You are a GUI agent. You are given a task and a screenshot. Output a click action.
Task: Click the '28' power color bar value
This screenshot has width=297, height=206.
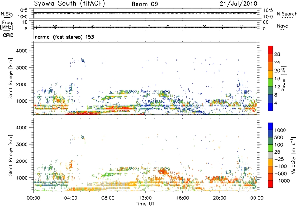coord(277,54)
